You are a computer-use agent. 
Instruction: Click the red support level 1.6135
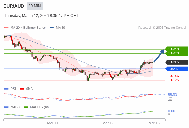[173, 80]
